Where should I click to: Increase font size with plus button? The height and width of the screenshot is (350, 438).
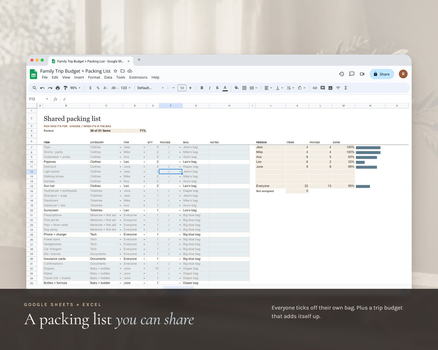coord(190,88)
